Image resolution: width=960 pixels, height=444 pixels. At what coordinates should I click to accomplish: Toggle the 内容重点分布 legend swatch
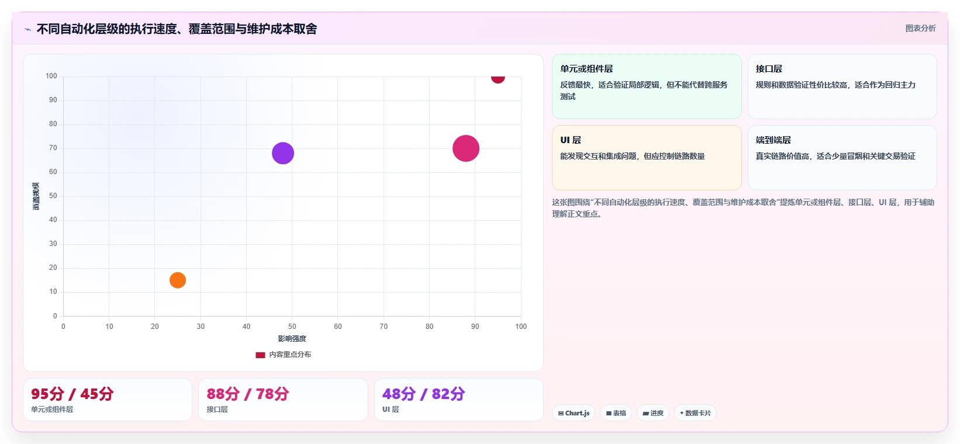260,355
